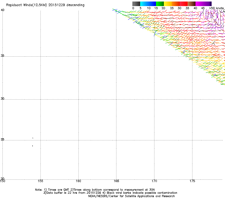Click the ">50 knots" legend label
This screenshot has height=198, width=225.
216,8
